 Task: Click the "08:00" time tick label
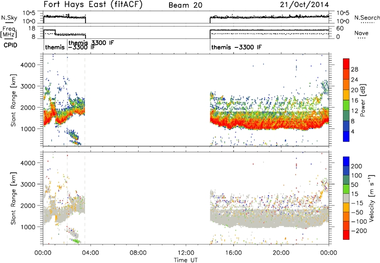click(138, 253)
